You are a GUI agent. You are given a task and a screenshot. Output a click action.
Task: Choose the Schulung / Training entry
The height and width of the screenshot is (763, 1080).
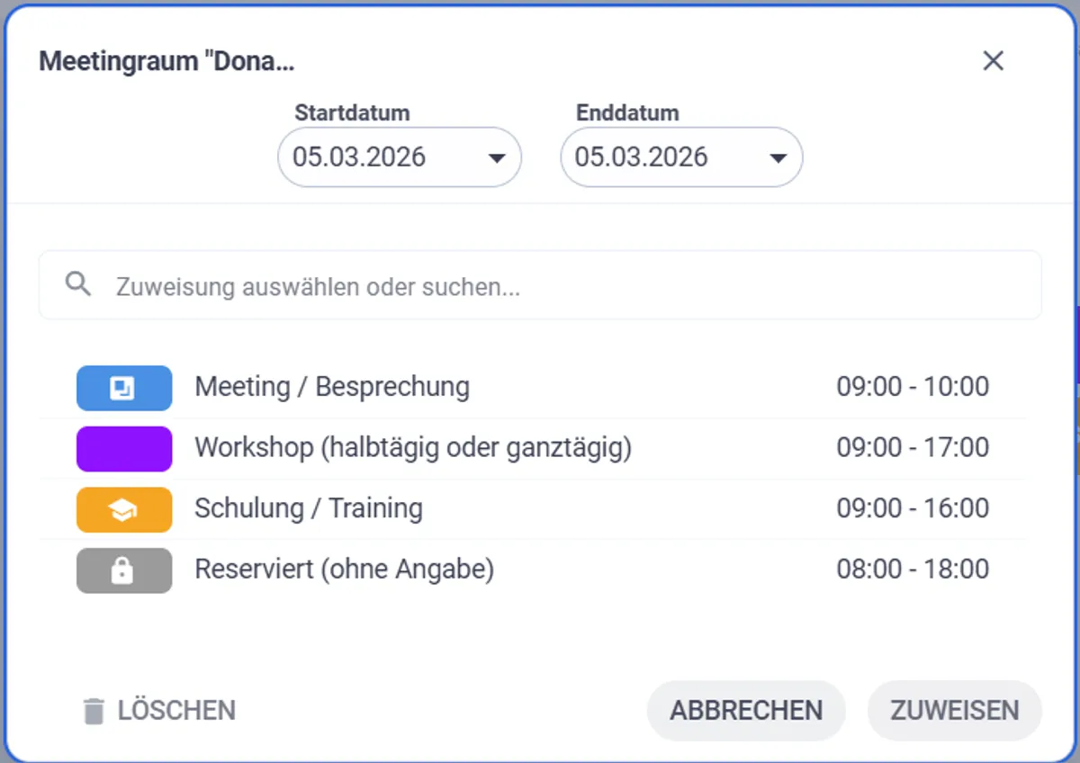309,508
